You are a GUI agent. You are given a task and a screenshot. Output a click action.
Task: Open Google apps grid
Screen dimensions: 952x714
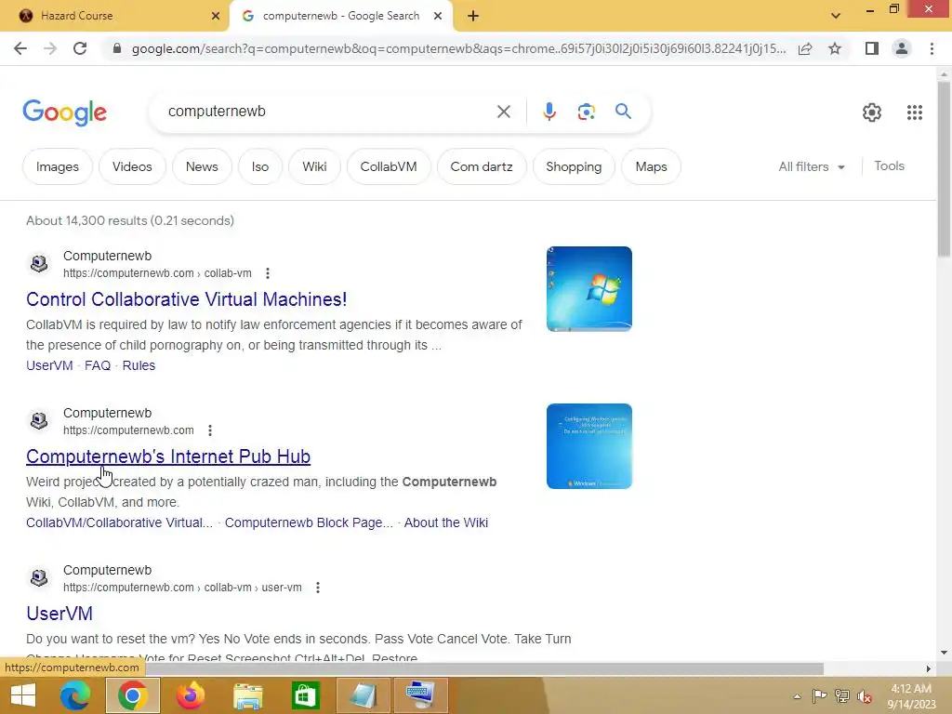click(x=915, y=112)
